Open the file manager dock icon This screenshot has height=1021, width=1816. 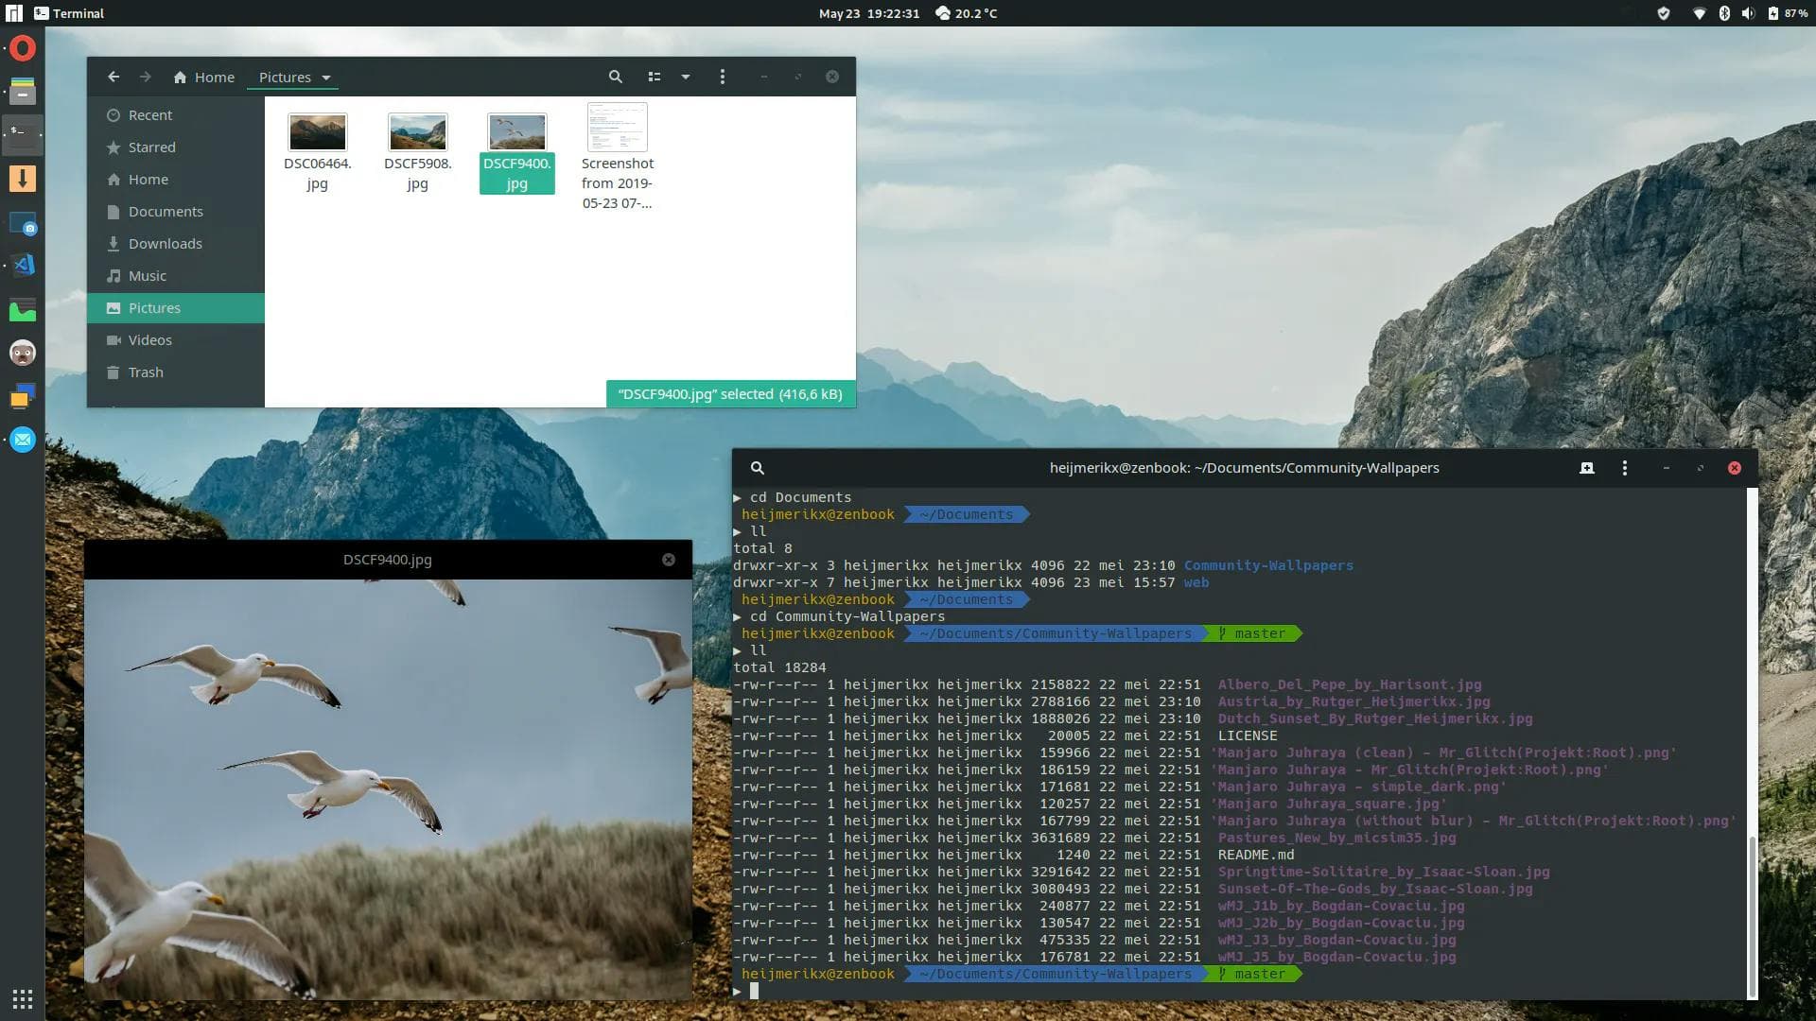(23, 92)
